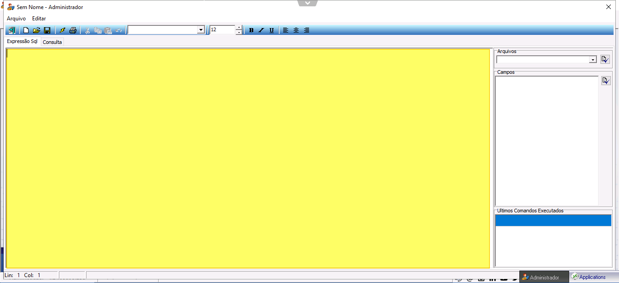The image size is (619, 283).
Task: Open the Arquivo menu
Action: point(16,19)
